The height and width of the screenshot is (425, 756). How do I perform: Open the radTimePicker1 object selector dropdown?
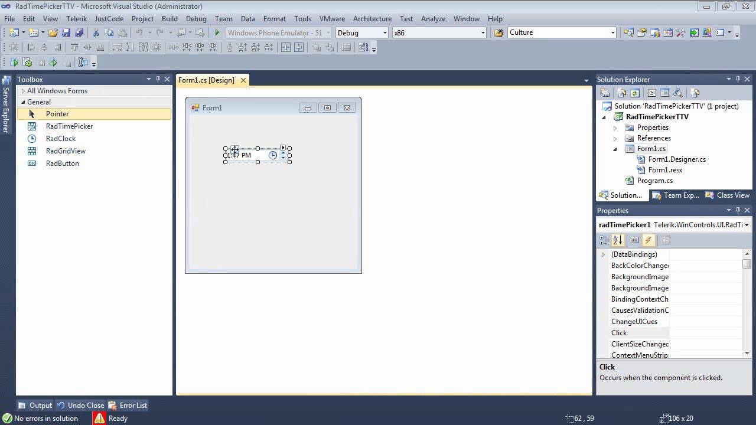(x=747, y=225)
